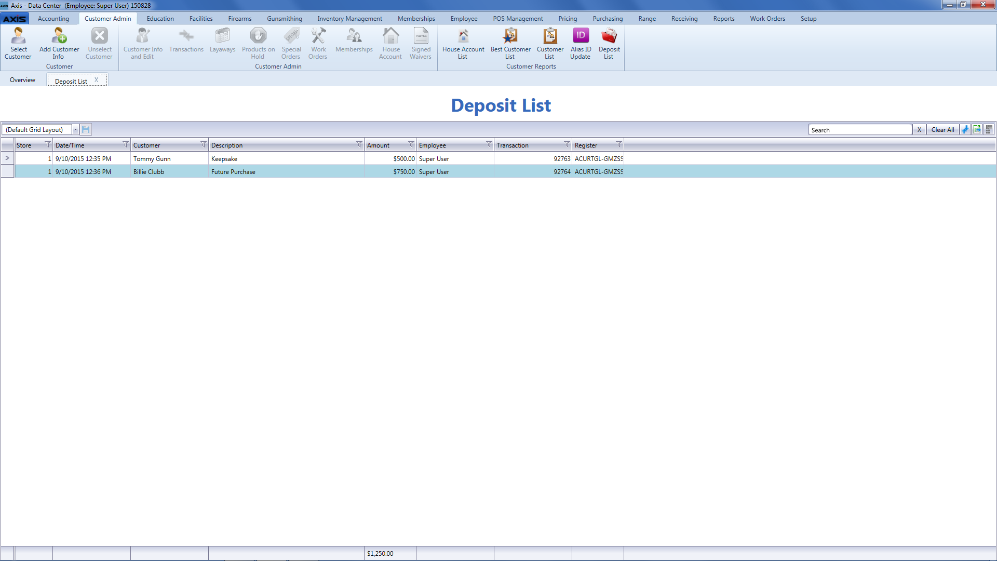Click the $750.00 amount cell
The width and height of the screenshot is (997, 561).
click(390, 172)
